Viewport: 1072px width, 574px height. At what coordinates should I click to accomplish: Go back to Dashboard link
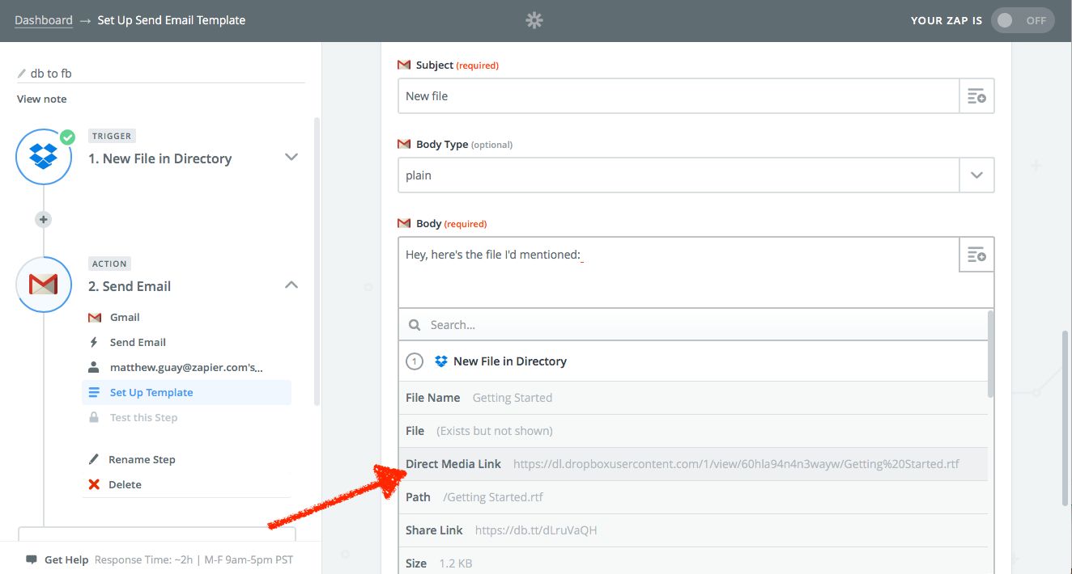(x=44, y=20)
